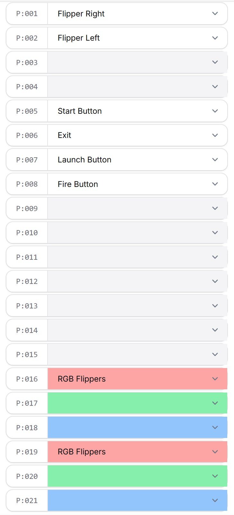Click the chevron icon for P:004

(215, 87)
